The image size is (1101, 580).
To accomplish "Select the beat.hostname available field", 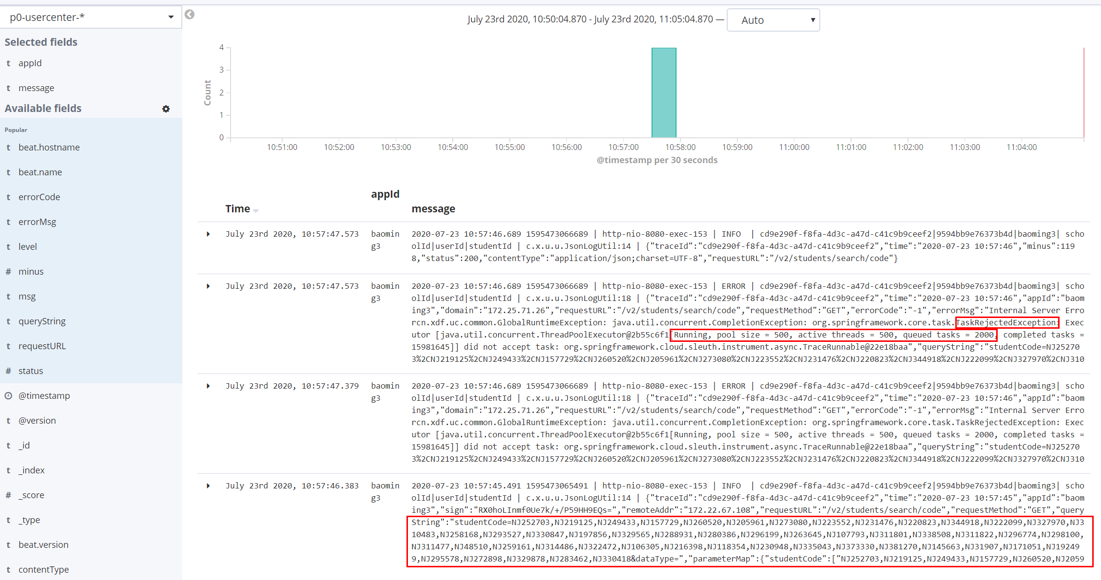I will tap(49, 148).
